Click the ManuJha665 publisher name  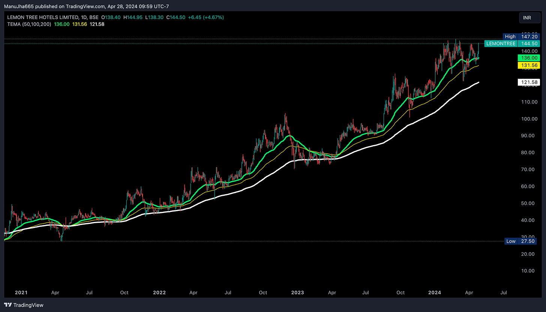click(18, 6)
